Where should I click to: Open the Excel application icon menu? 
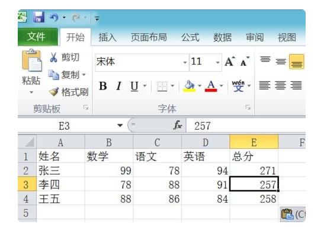23,17
